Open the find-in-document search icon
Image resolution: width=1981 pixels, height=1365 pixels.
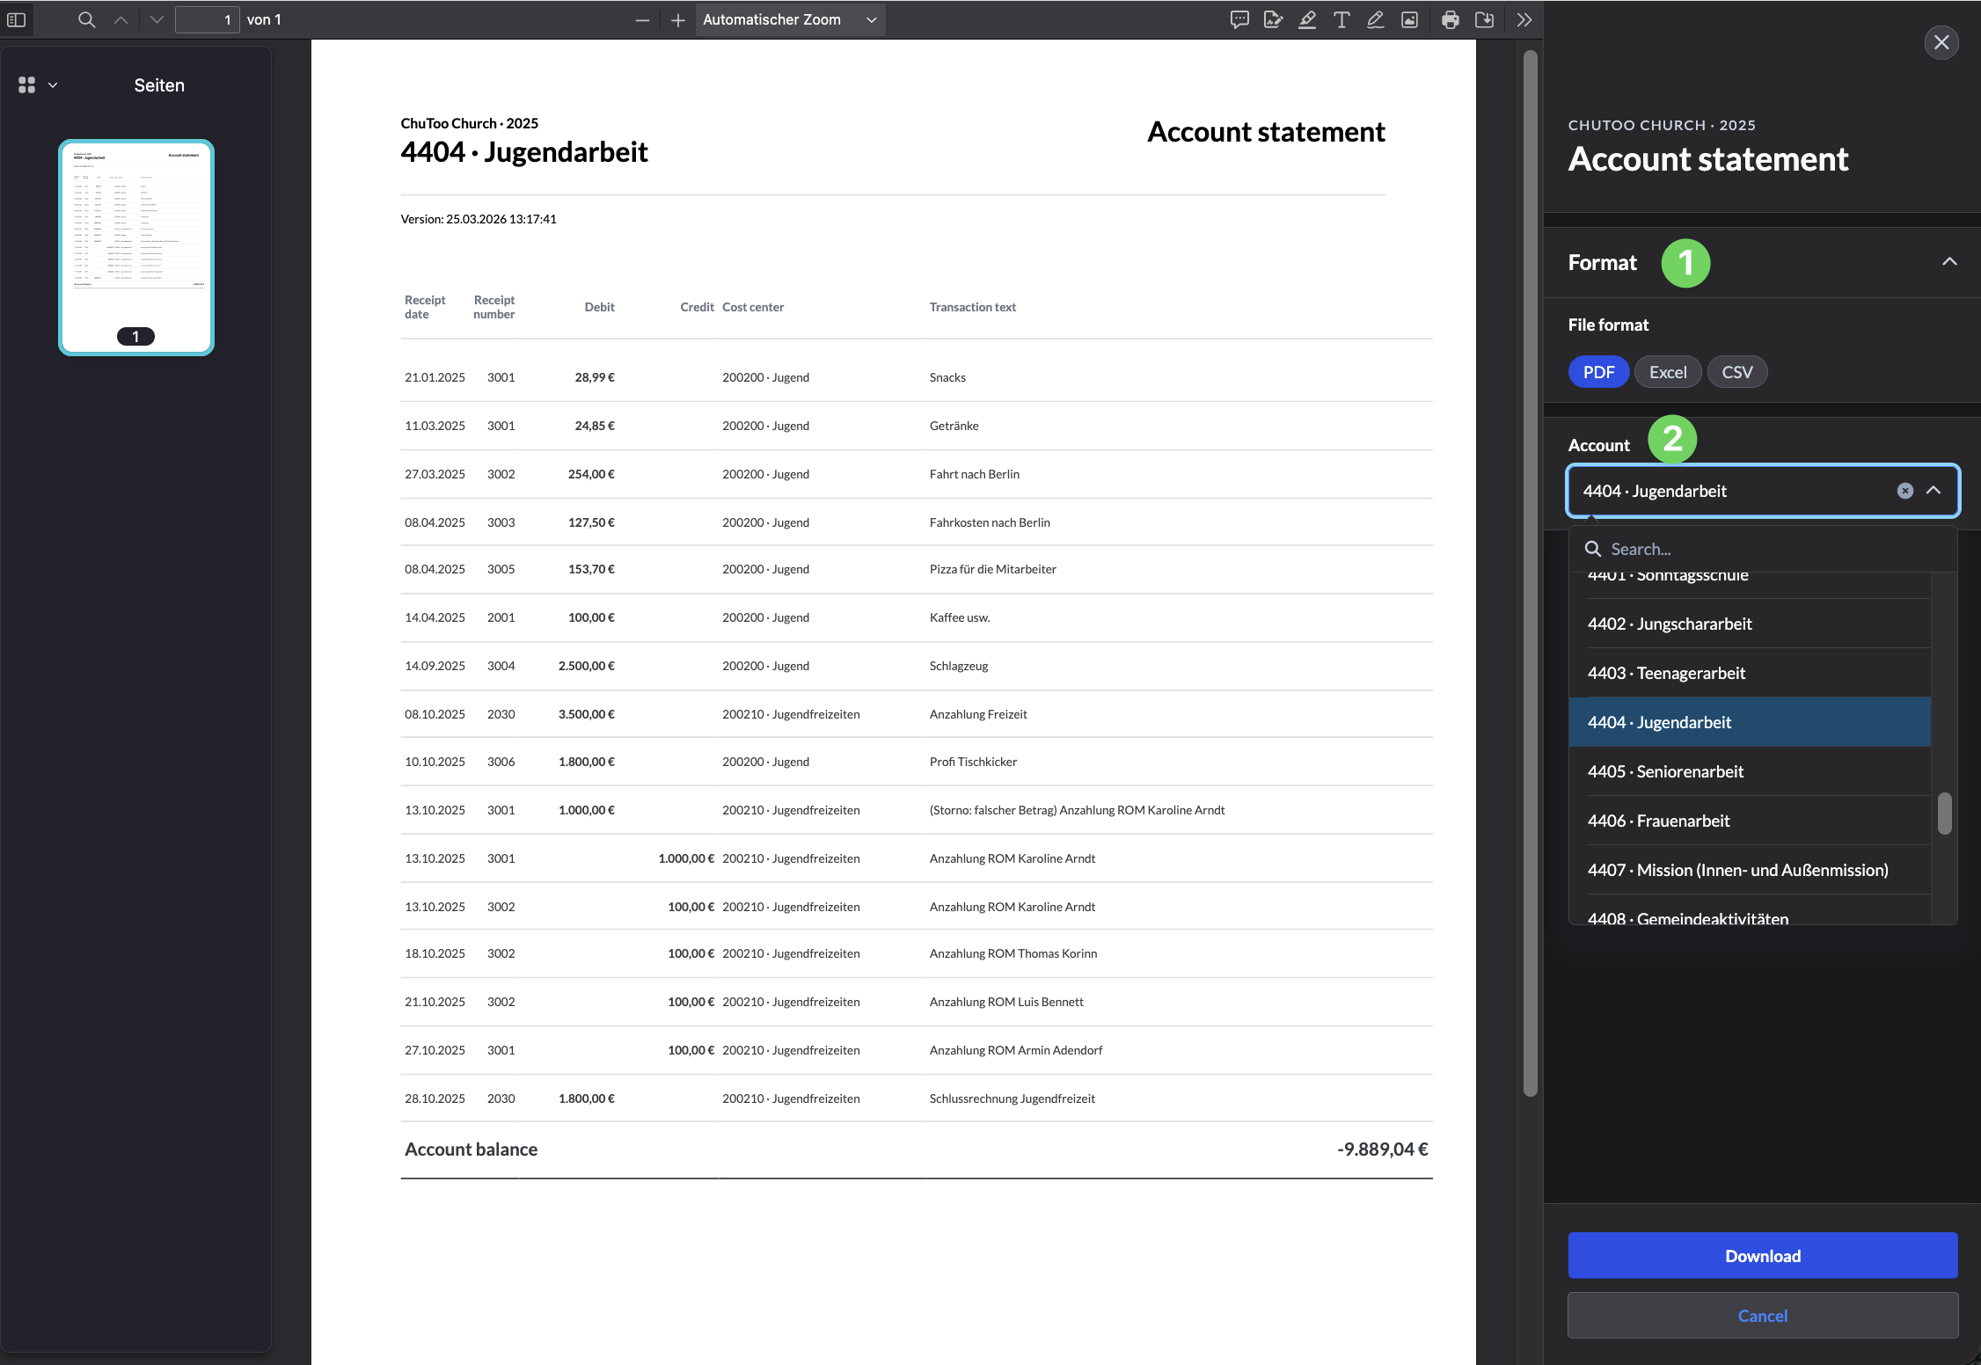coord(86,19)
